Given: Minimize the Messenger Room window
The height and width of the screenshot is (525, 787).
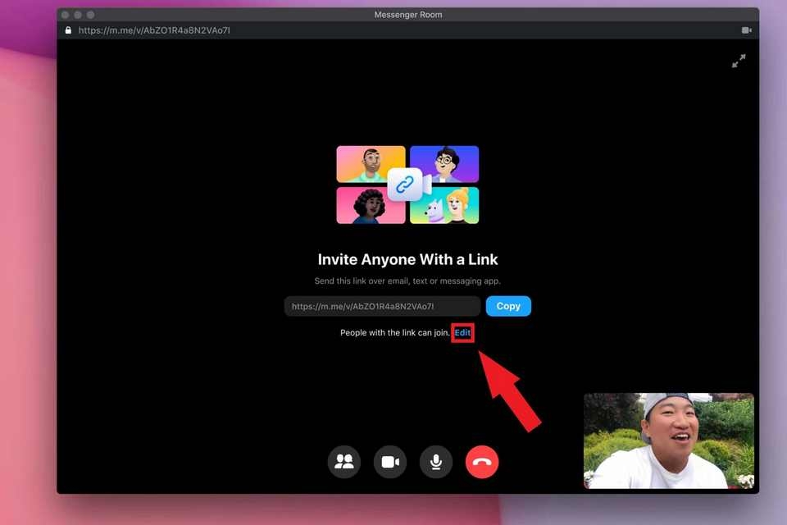Looking at the screenshot, I should coord(78,15).
